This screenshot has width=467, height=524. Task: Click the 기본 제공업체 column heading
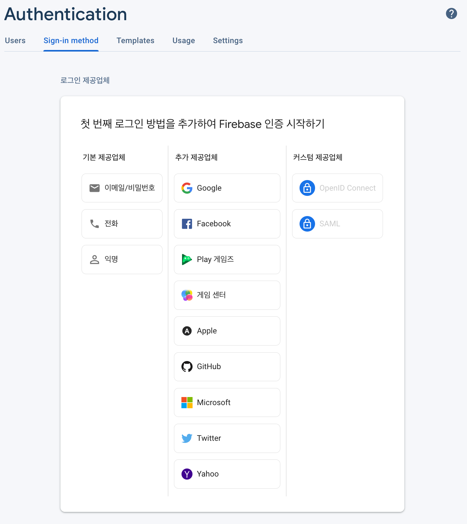tap(104, 157)
